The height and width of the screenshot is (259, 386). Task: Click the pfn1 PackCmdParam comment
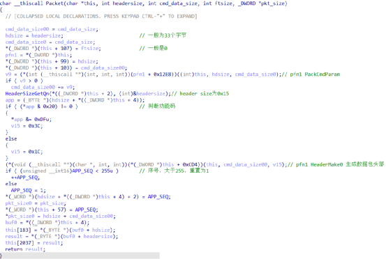coord(311,74)
